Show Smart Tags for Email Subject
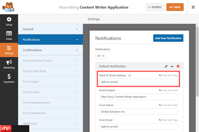Screen dimensions: 199x132 point(168,90)
